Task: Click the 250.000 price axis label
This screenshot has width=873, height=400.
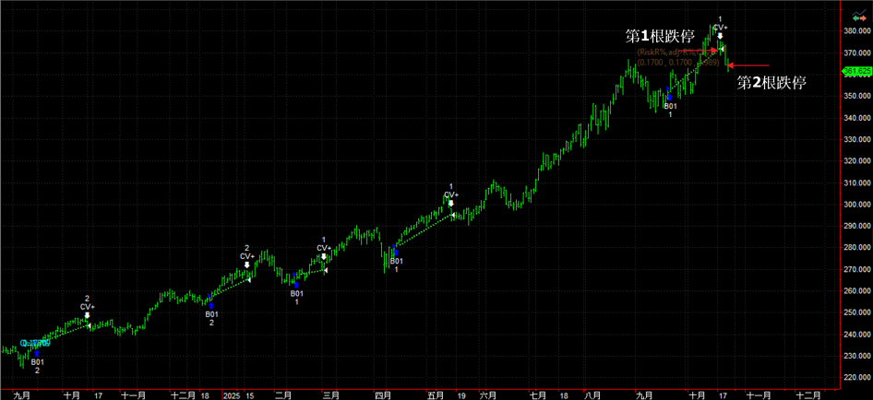Action: point(857,312)
